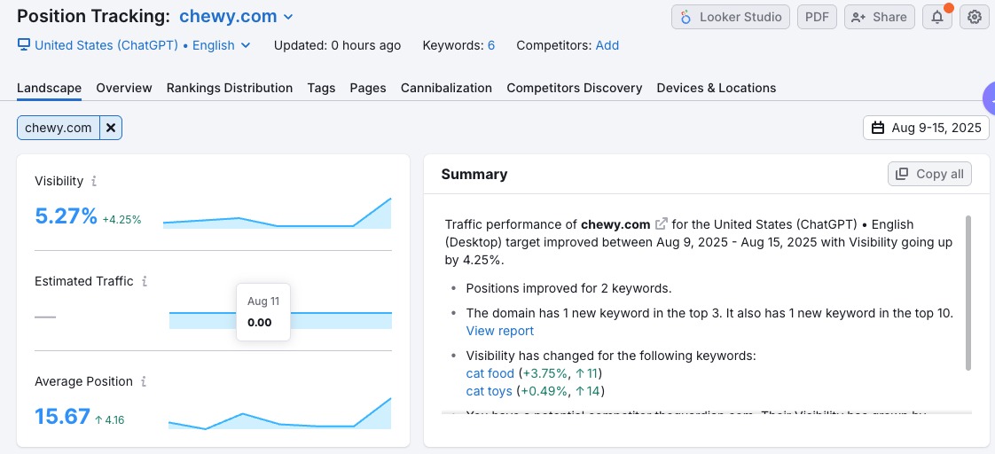Screen dimensions: 995x454
Task: Click the Share button
Action: point(880,17)
